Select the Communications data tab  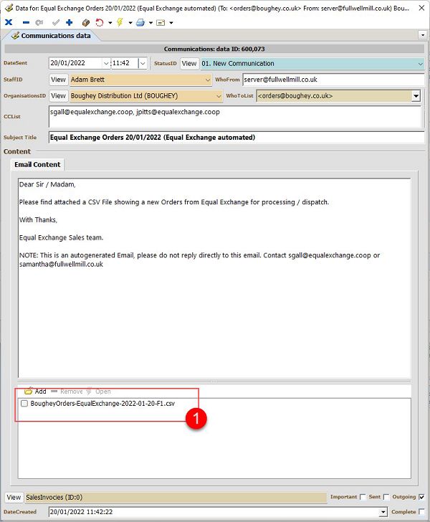tap(51, 36)
